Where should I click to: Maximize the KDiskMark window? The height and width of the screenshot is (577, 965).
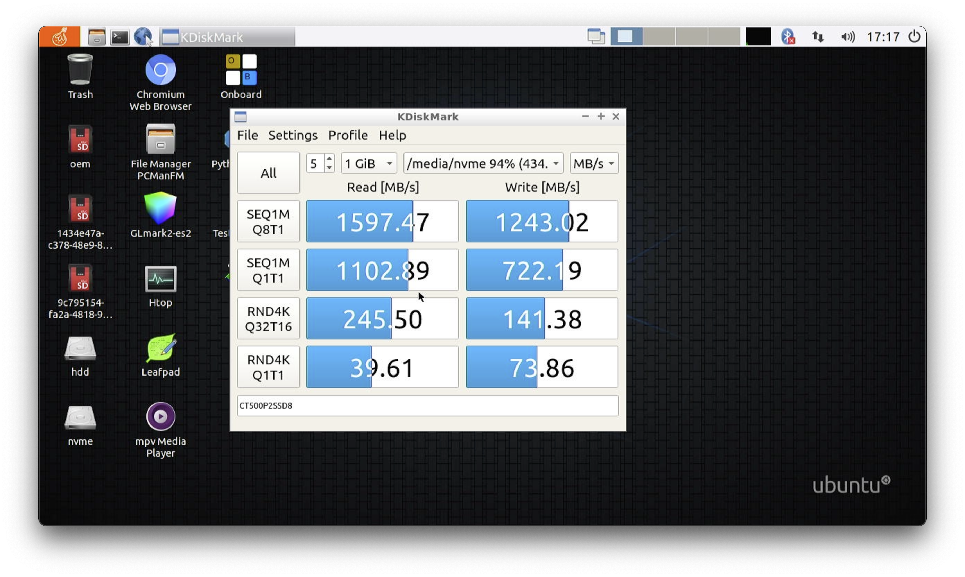point(600,116)
